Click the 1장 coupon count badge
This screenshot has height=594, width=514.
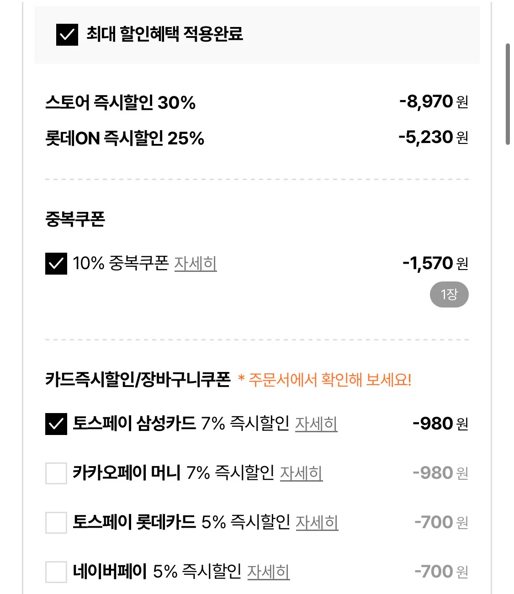tap(450, 294)
